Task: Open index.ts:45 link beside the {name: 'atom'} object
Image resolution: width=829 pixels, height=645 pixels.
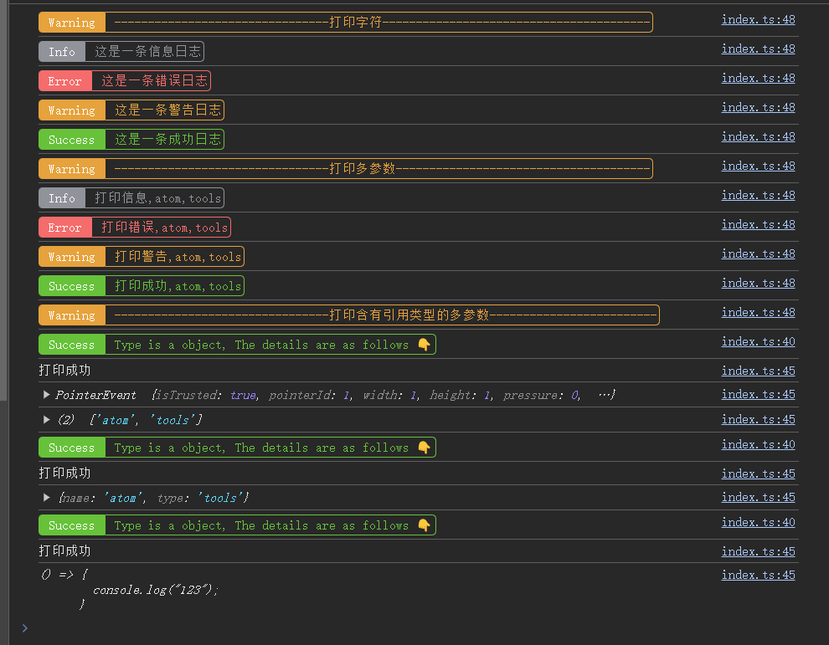Action: coord(758,498)
